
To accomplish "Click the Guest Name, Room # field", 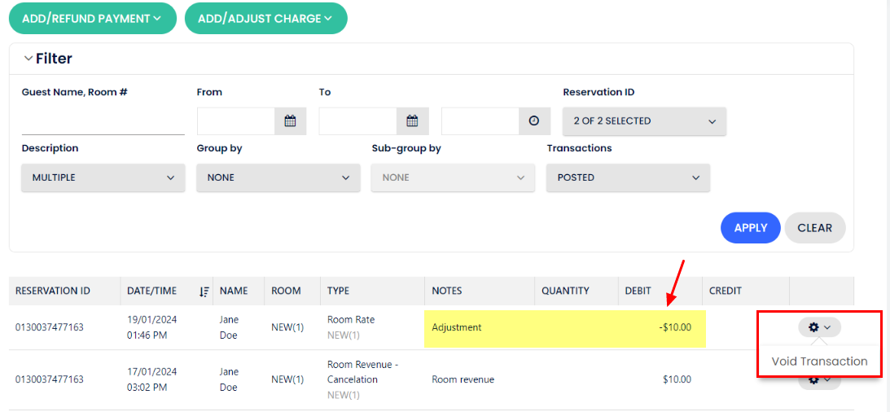I will pyautogui.click(x=103, y=121).
